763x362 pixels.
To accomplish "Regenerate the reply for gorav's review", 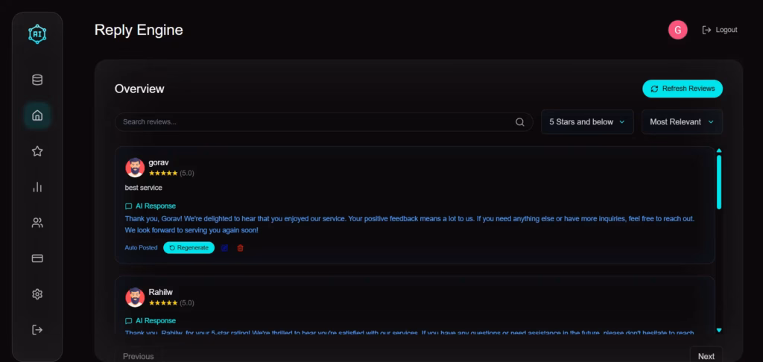I will pos(189,248).
